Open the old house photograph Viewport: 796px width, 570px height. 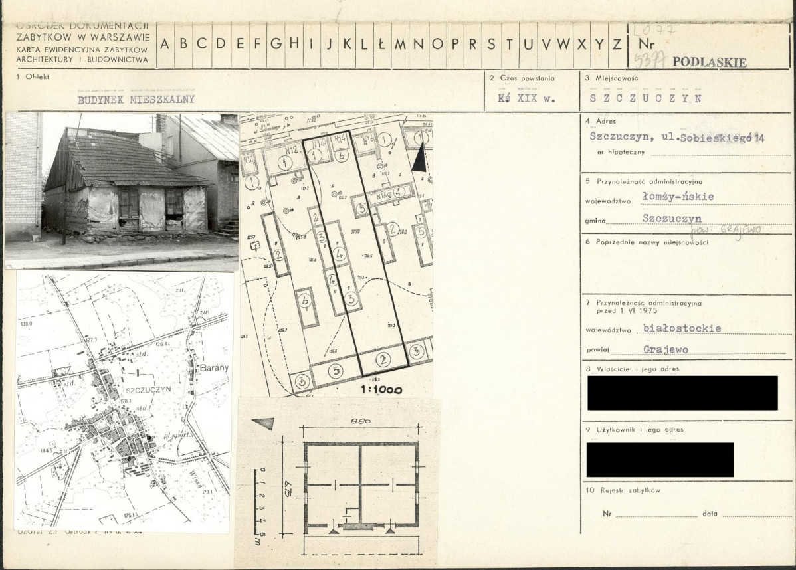pos(122,191)
